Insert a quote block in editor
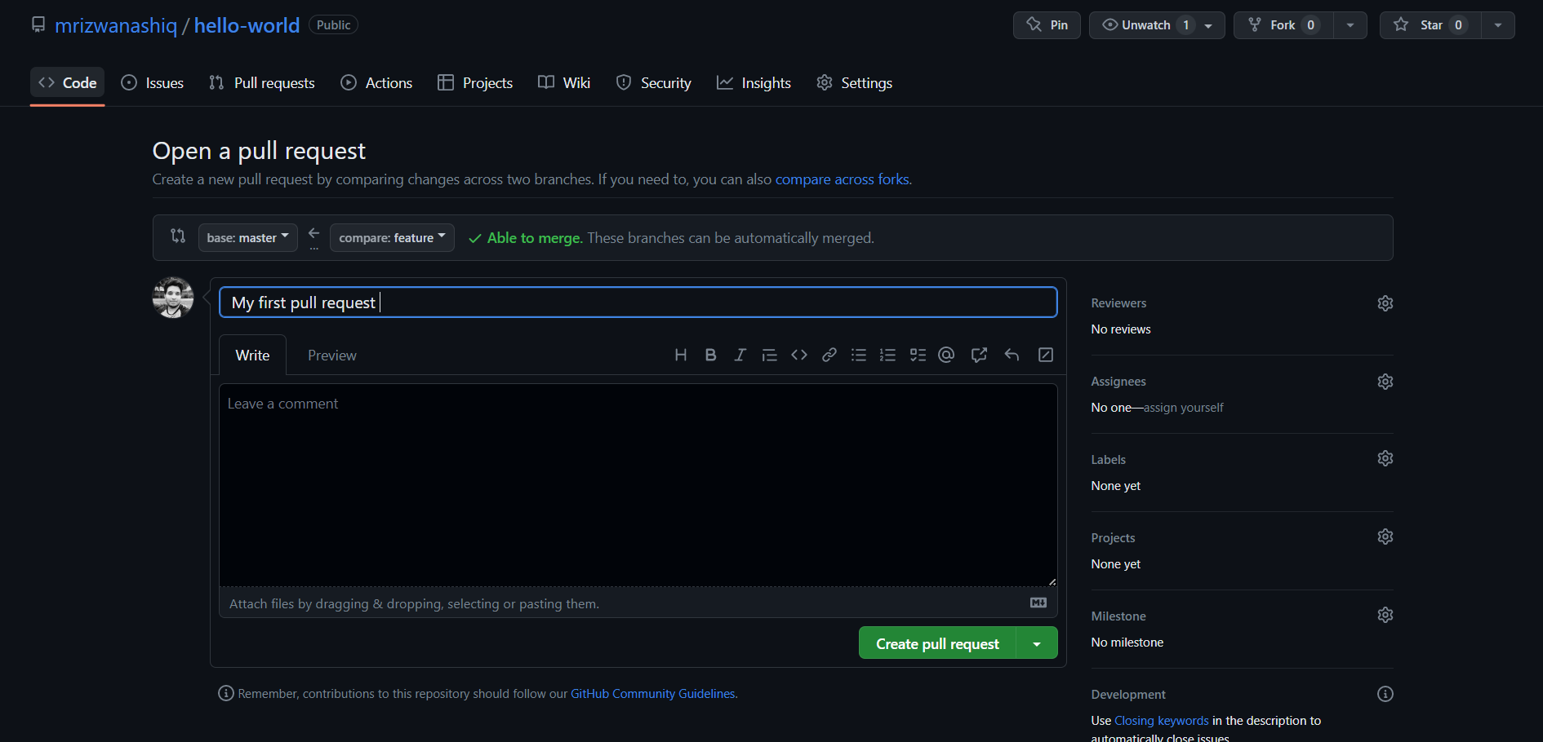1543x742 pixels. [769, 355]
